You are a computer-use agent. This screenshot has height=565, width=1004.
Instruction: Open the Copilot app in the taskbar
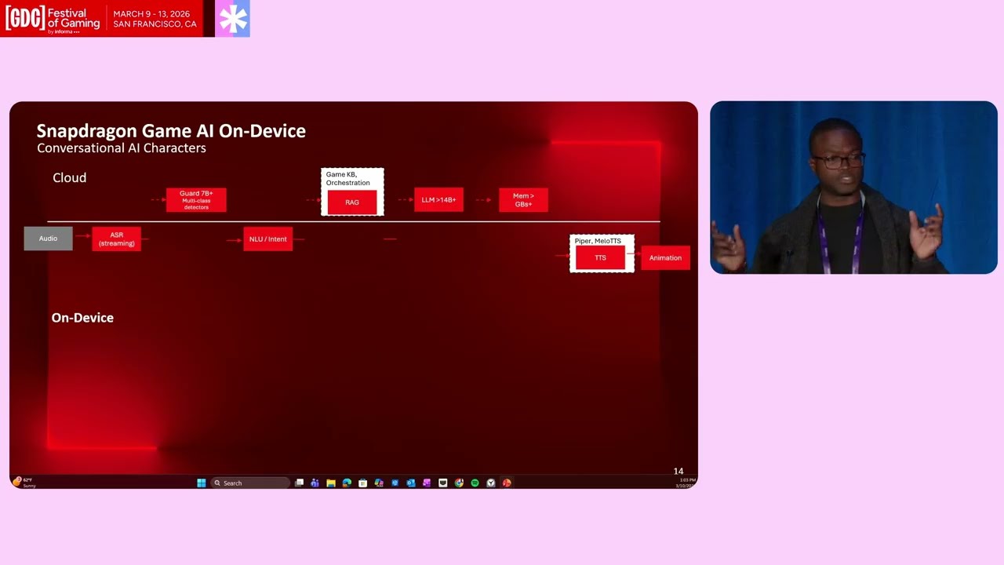pos(379,483)
